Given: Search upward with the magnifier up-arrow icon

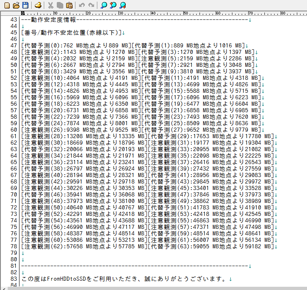Looking at the screenshot, I should tap(113, 5).
